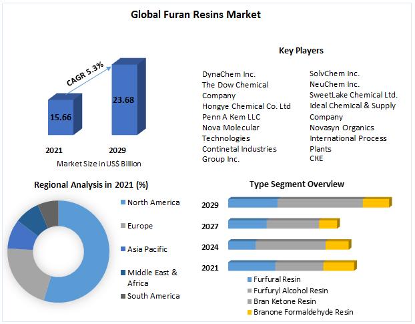Click the 'Furfuryl Alcohol Resin' legend label
This screenshot has width=415, height=324.
point(291,291)
